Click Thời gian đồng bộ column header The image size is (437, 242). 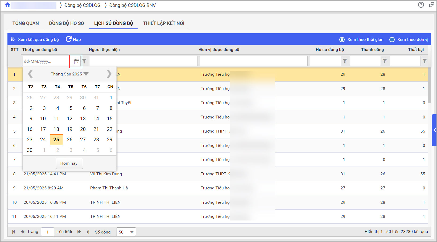click(40, 50)
